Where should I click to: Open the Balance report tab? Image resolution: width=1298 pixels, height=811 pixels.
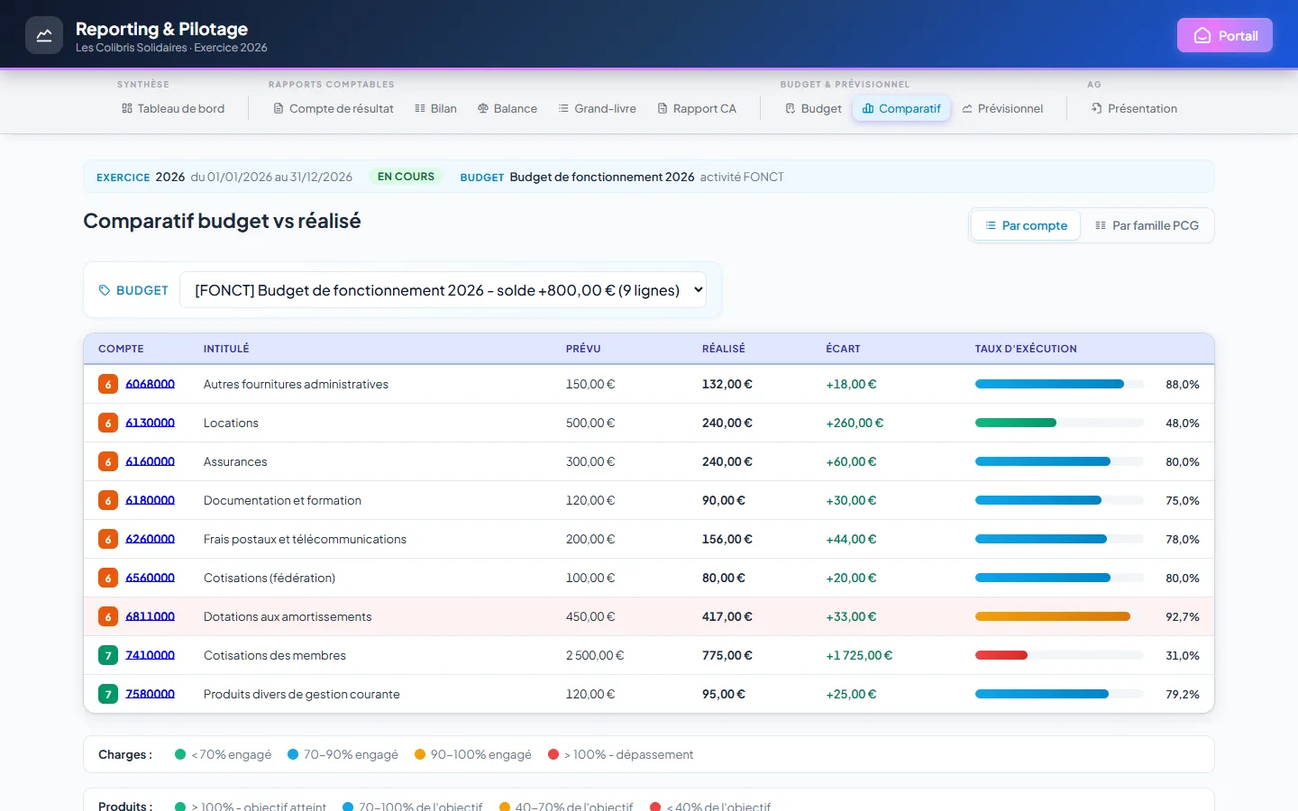[507, 108]
